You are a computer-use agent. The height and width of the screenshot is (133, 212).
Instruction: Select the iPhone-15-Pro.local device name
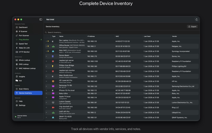(67, 90)
